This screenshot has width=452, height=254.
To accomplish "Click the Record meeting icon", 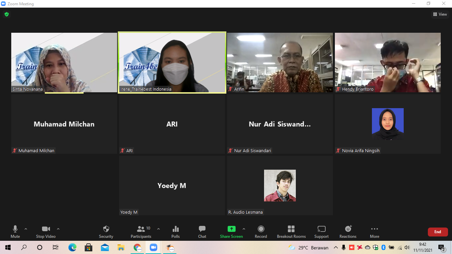I will click(x=261, y=232).
